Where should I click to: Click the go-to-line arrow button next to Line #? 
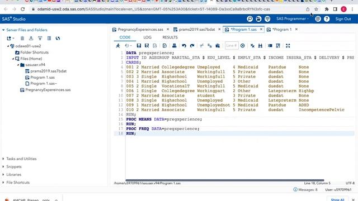click(x=242, y=46)
